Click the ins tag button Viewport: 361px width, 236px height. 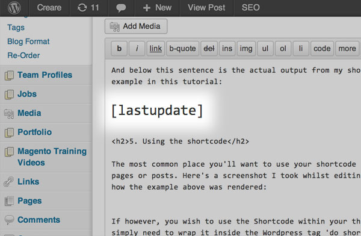point(227,49)
